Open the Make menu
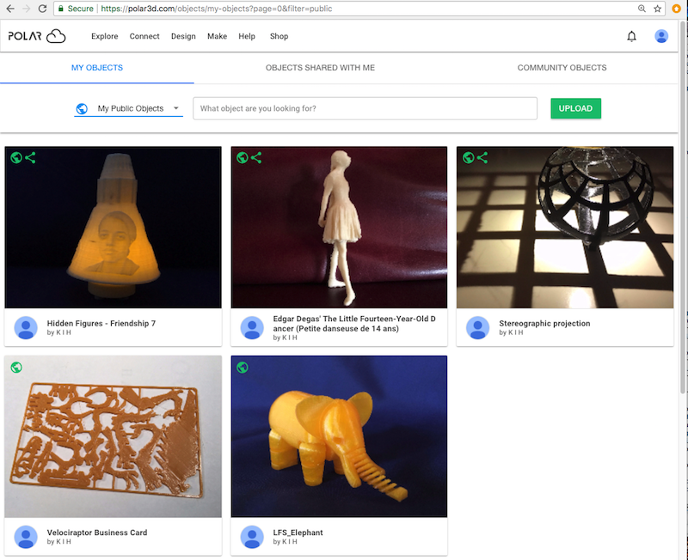Image resolution: width=688 pixels, height=560 pixels. point(218,36)
